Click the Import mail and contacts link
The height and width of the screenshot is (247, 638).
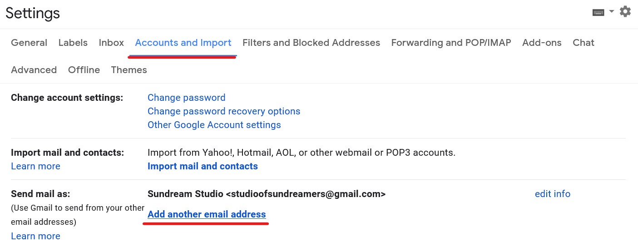(203, 166)
